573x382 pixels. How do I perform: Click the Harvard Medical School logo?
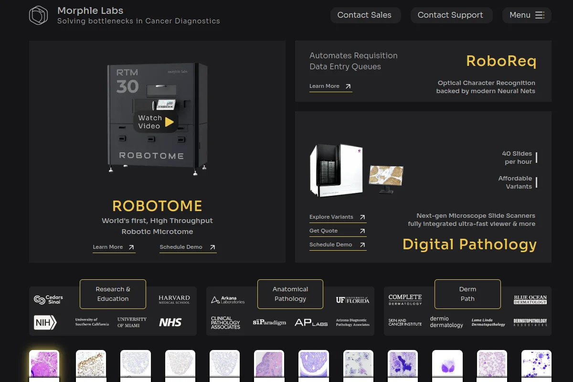point(174,300)
